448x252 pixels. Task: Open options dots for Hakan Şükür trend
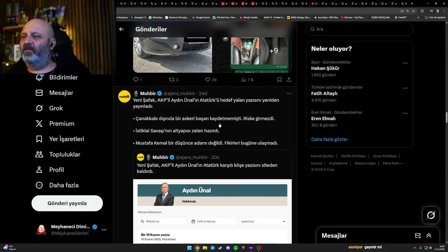click(405, 63)
